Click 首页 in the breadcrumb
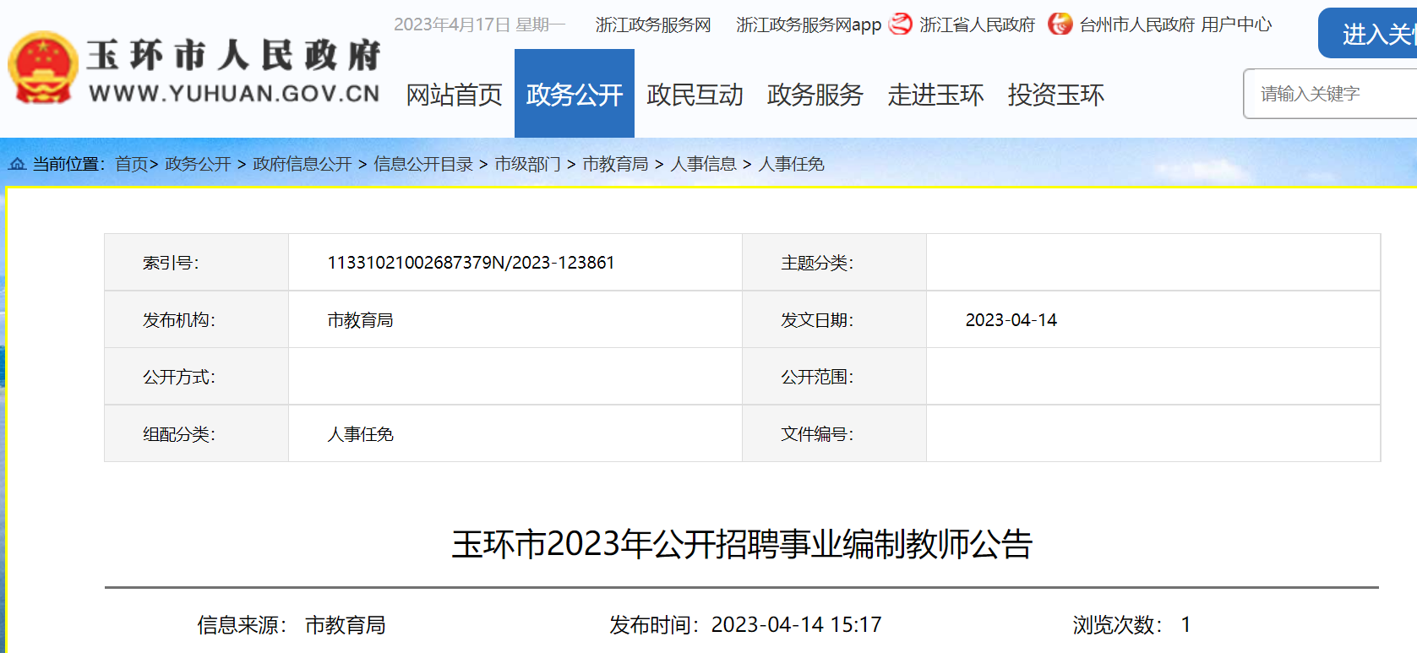Screen dimensions: 1417x653 click(131, 164)
